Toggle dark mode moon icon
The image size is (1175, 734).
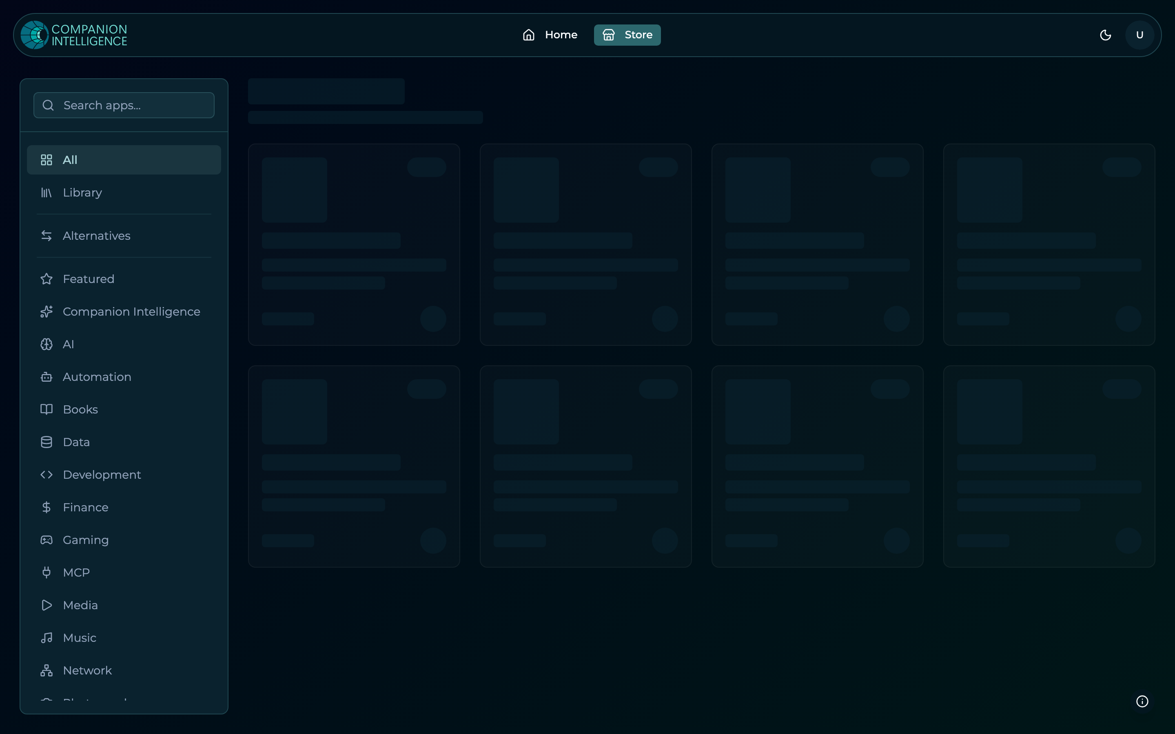pyautogui.click(x=1105, y=35)
